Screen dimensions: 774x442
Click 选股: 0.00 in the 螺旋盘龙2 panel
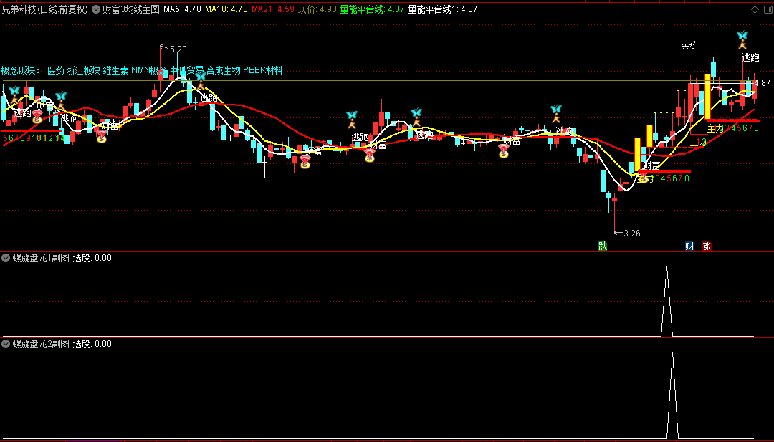point(92,344)
